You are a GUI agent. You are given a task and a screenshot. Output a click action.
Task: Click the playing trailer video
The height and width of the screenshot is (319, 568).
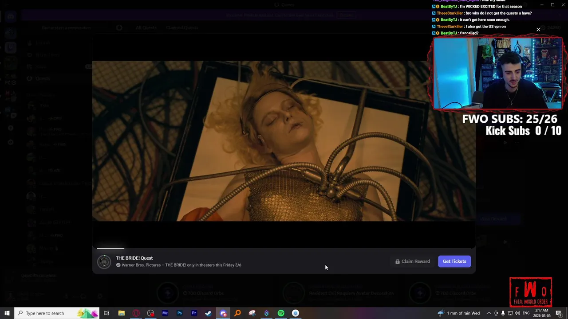click(x=284, y=141)
